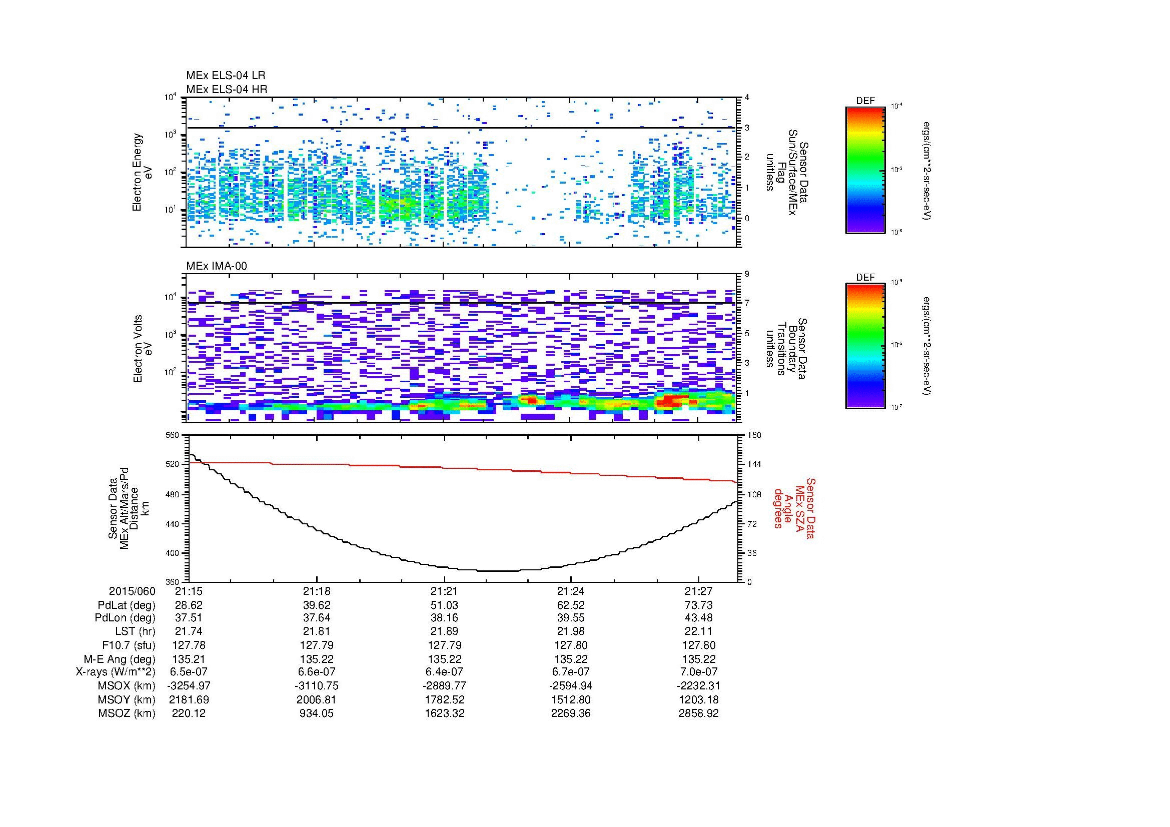Click the time tick label '21:27'
Screen dimensions: 1170x827
coord(698,591)
